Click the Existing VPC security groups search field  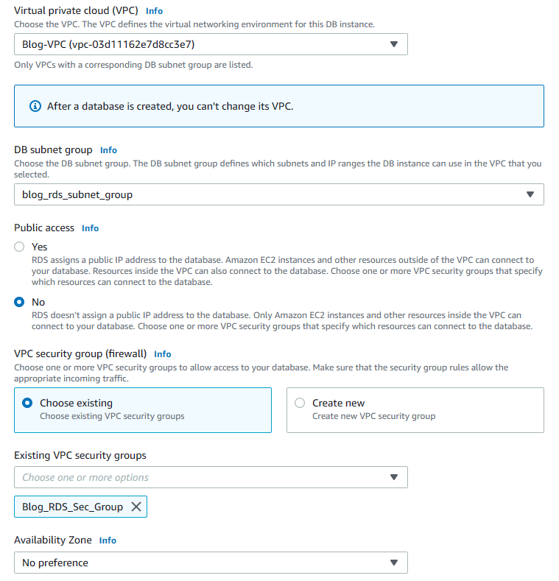[x=199, y=477]
